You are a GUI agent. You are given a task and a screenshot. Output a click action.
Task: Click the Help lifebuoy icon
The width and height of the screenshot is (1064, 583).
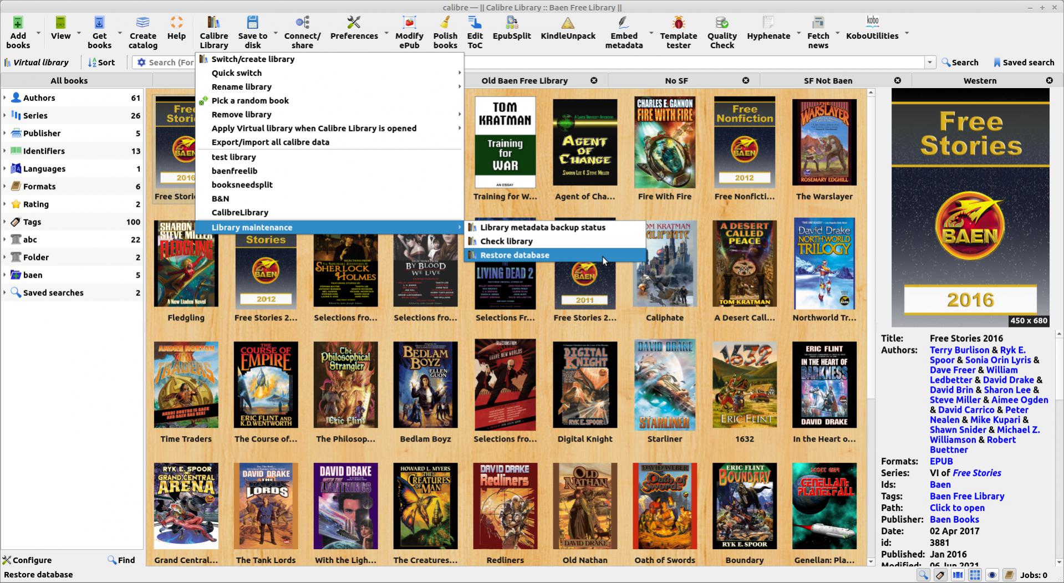point(176,23)
